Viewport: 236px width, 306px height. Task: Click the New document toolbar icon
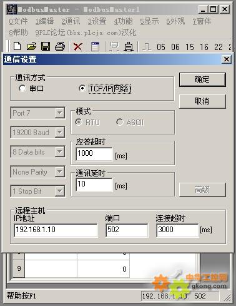(x=17, y=46)
